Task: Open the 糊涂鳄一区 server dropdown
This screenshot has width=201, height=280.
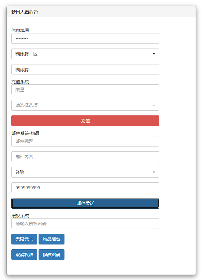Action: pos(85,54)
